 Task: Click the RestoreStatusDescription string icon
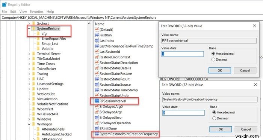(97, 63)
